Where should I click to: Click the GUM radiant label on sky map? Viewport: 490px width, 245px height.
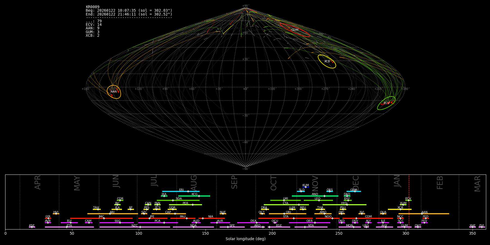pyautogui.click(x=295, y=30)
